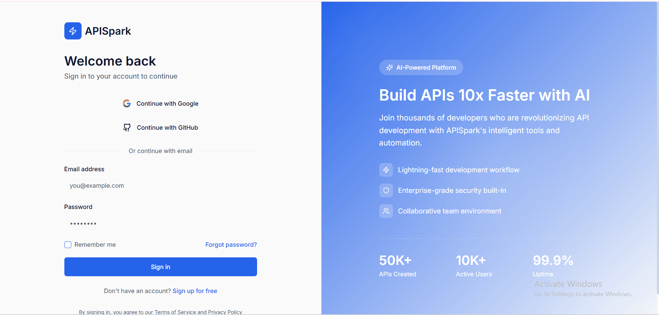Open the Forgot password? link

click(x=231, y=245)
